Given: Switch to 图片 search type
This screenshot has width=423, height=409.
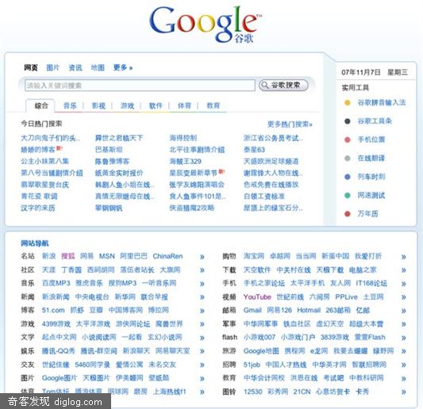Looking at the screenshot, I should click(x=53, y=67).
